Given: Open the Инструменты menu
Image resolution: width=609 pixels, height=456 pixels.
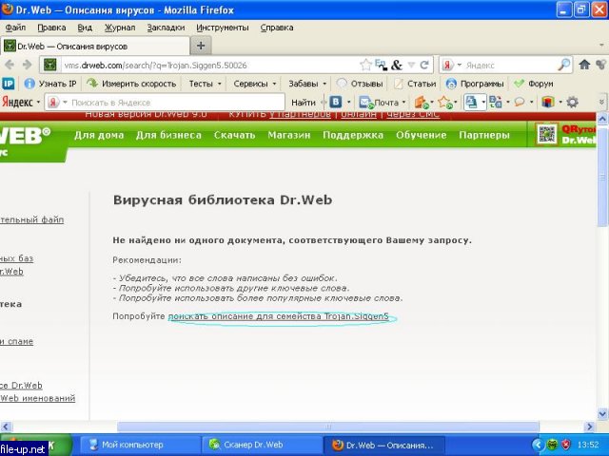Looking at the screenshot, I should pos(222,28).
